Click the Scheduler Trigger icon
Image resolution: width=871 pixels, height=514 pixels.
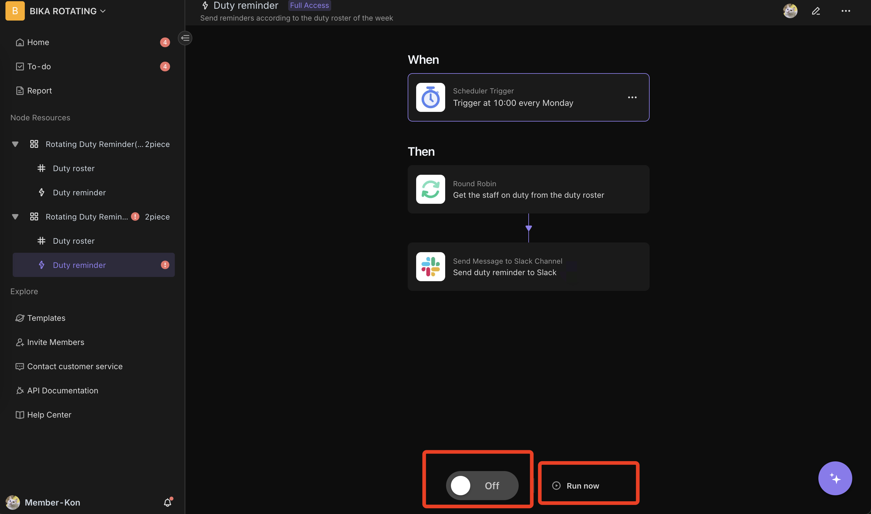coord(430,97)
